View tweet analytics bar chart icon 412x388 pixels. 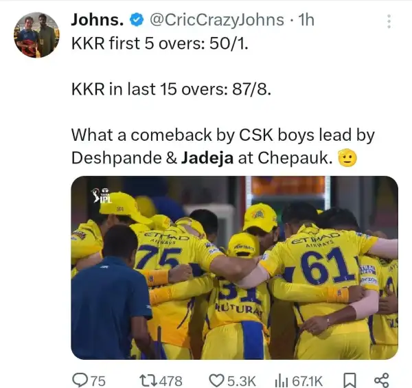282,380
